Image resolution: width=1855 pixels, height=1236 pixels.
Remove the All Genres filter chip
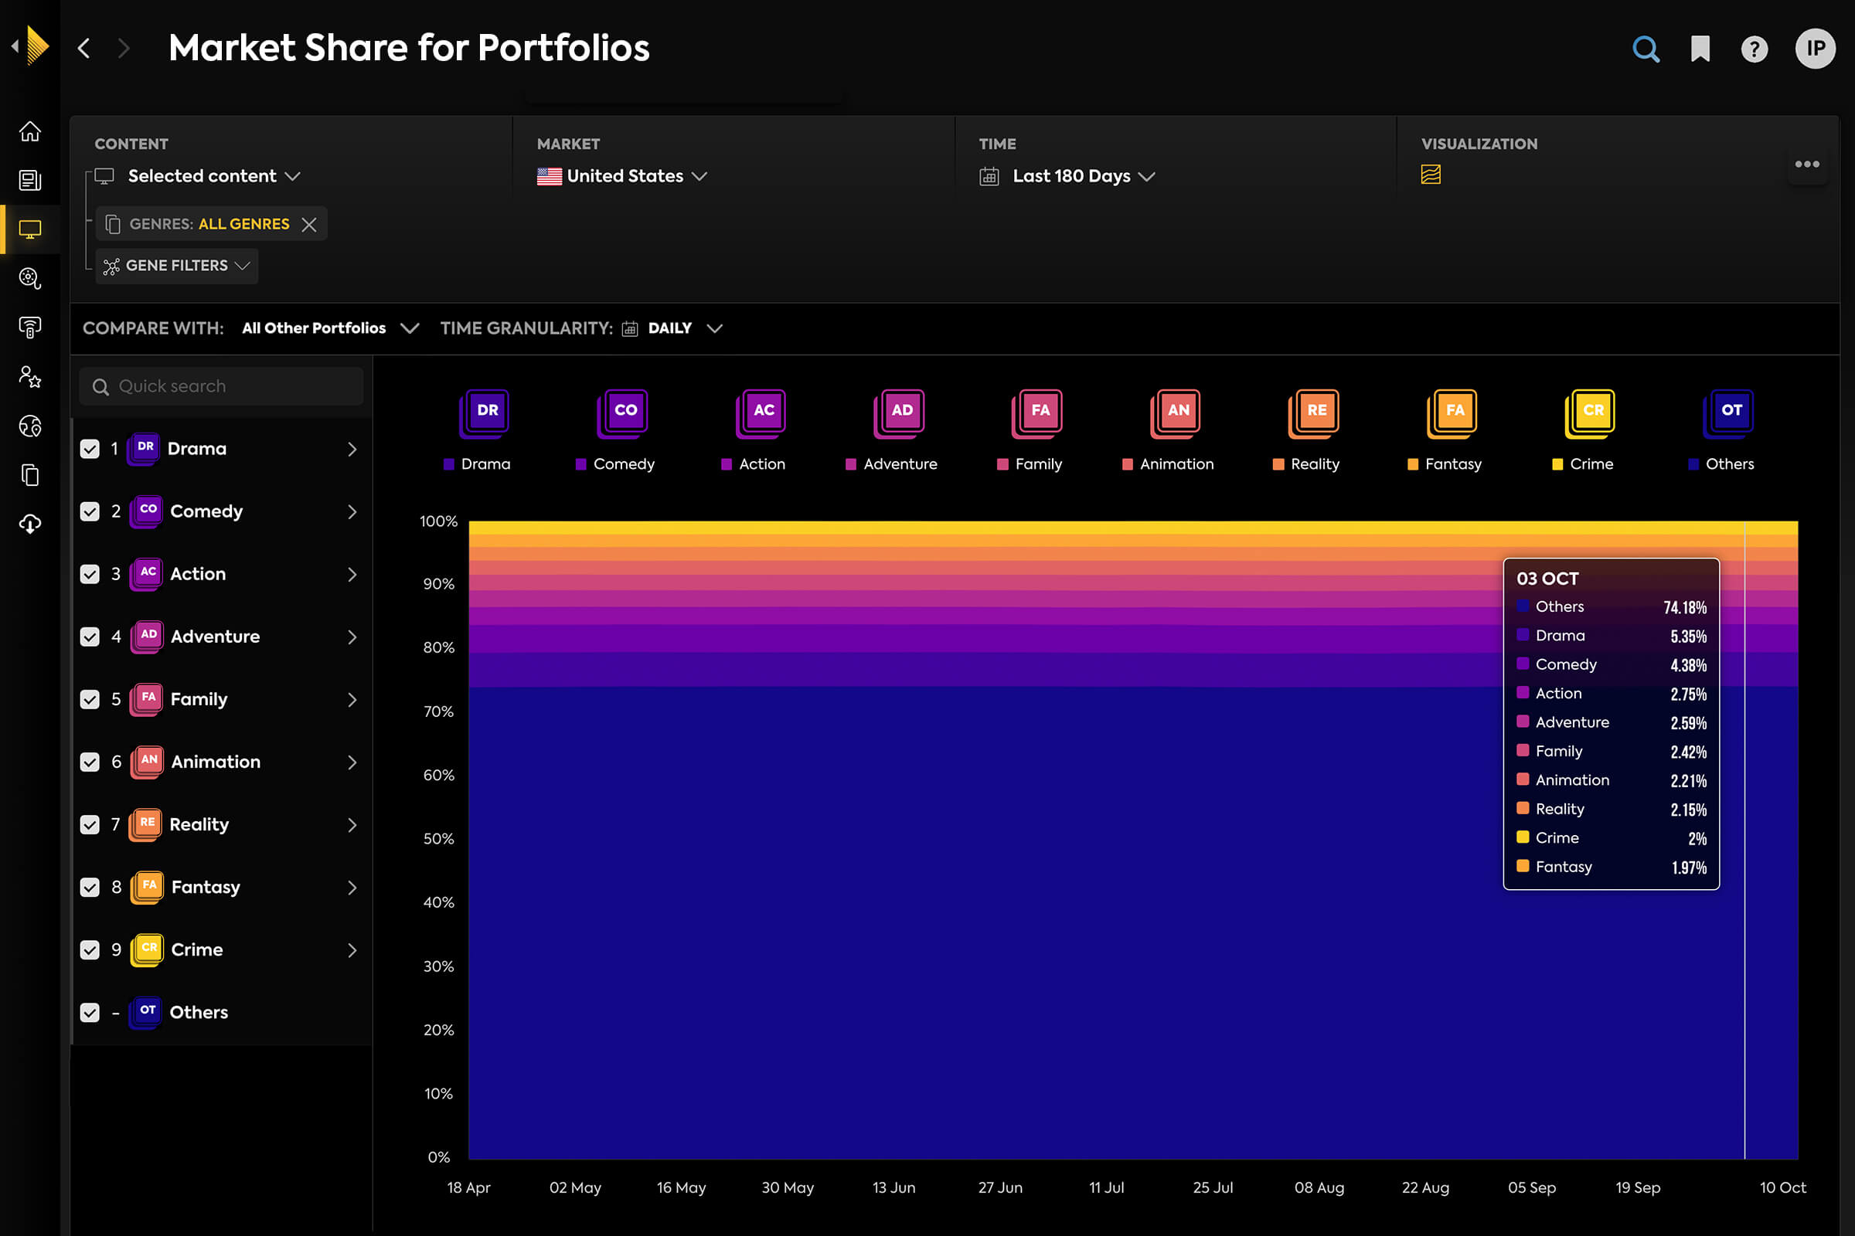coord(309,225)
